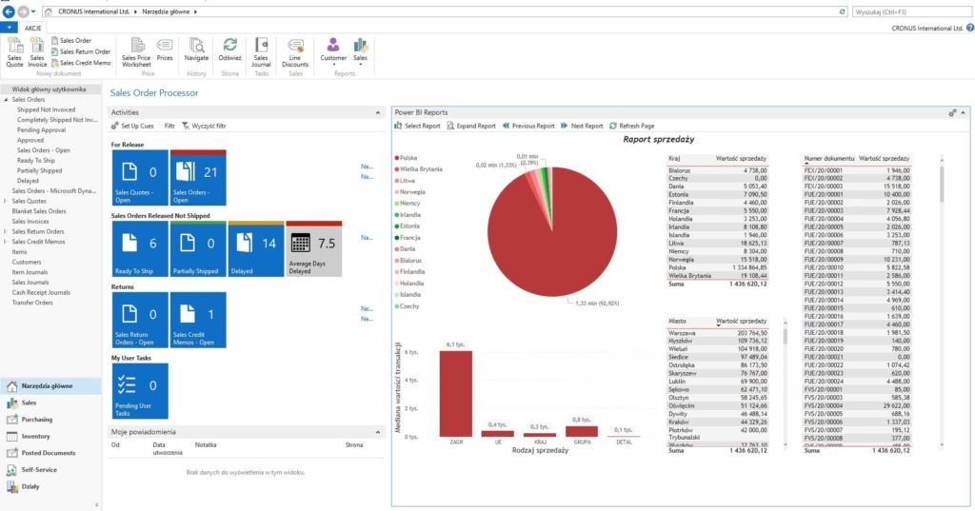
Task: Click the ZAGR bar in the chart
Action: point(456,394)
